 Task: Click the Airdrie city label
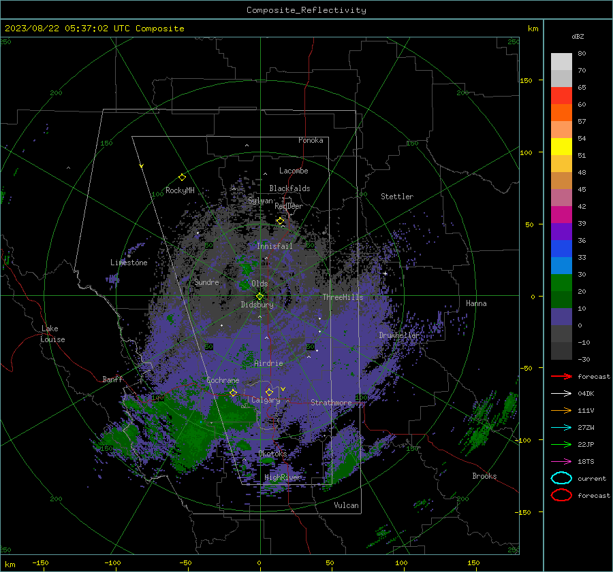[x=268, y=363]
